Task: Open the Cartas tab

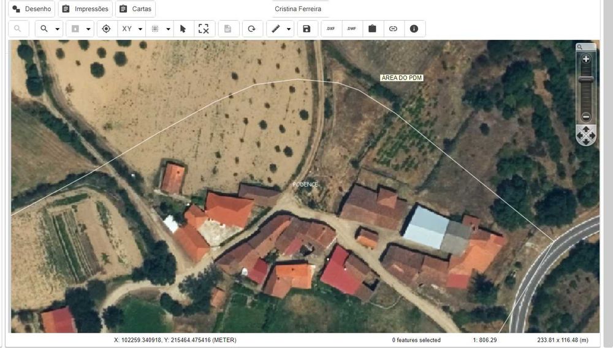Action: 135,9
